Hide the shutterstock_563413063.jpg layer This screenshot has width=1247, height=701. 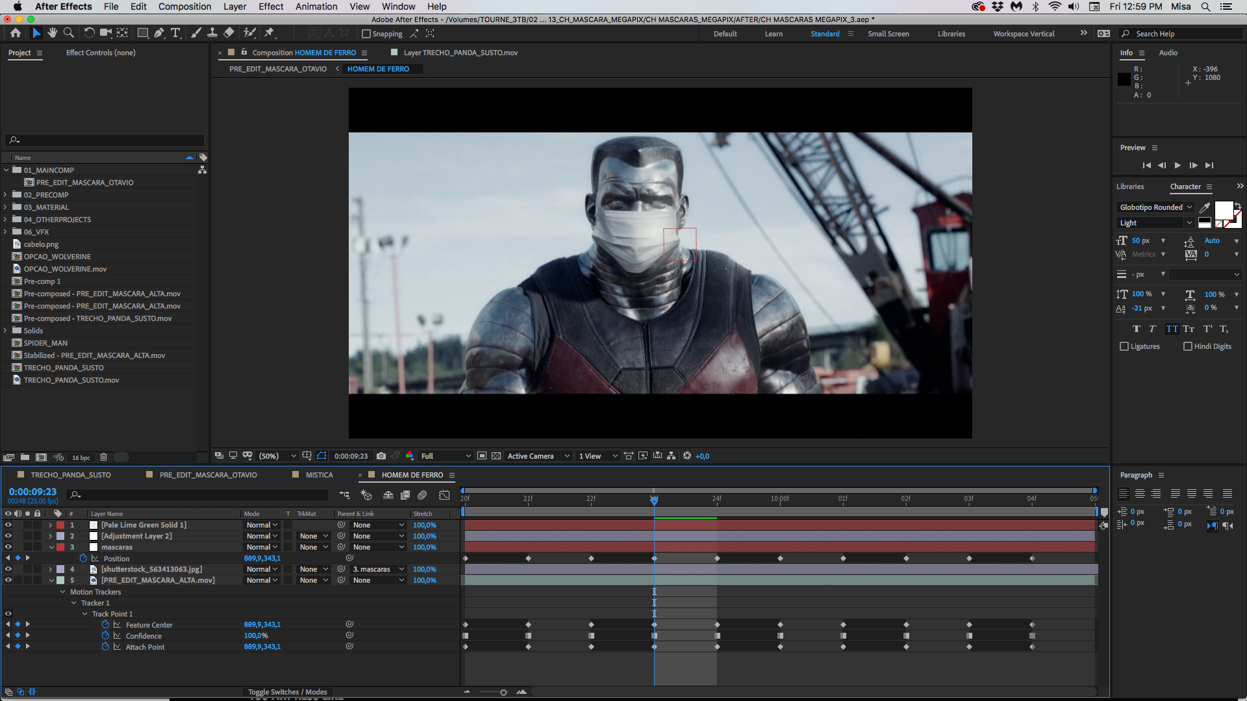(8, 569)
